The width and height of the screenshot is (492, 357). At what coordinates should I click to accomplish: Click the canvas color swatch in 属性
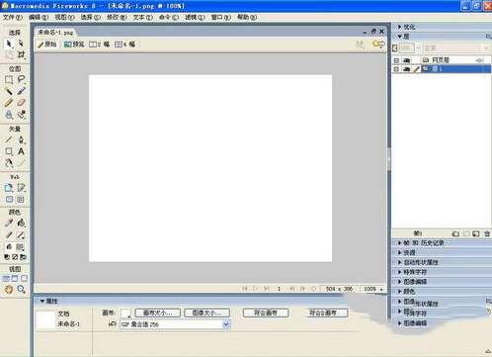tap(125, 312)
